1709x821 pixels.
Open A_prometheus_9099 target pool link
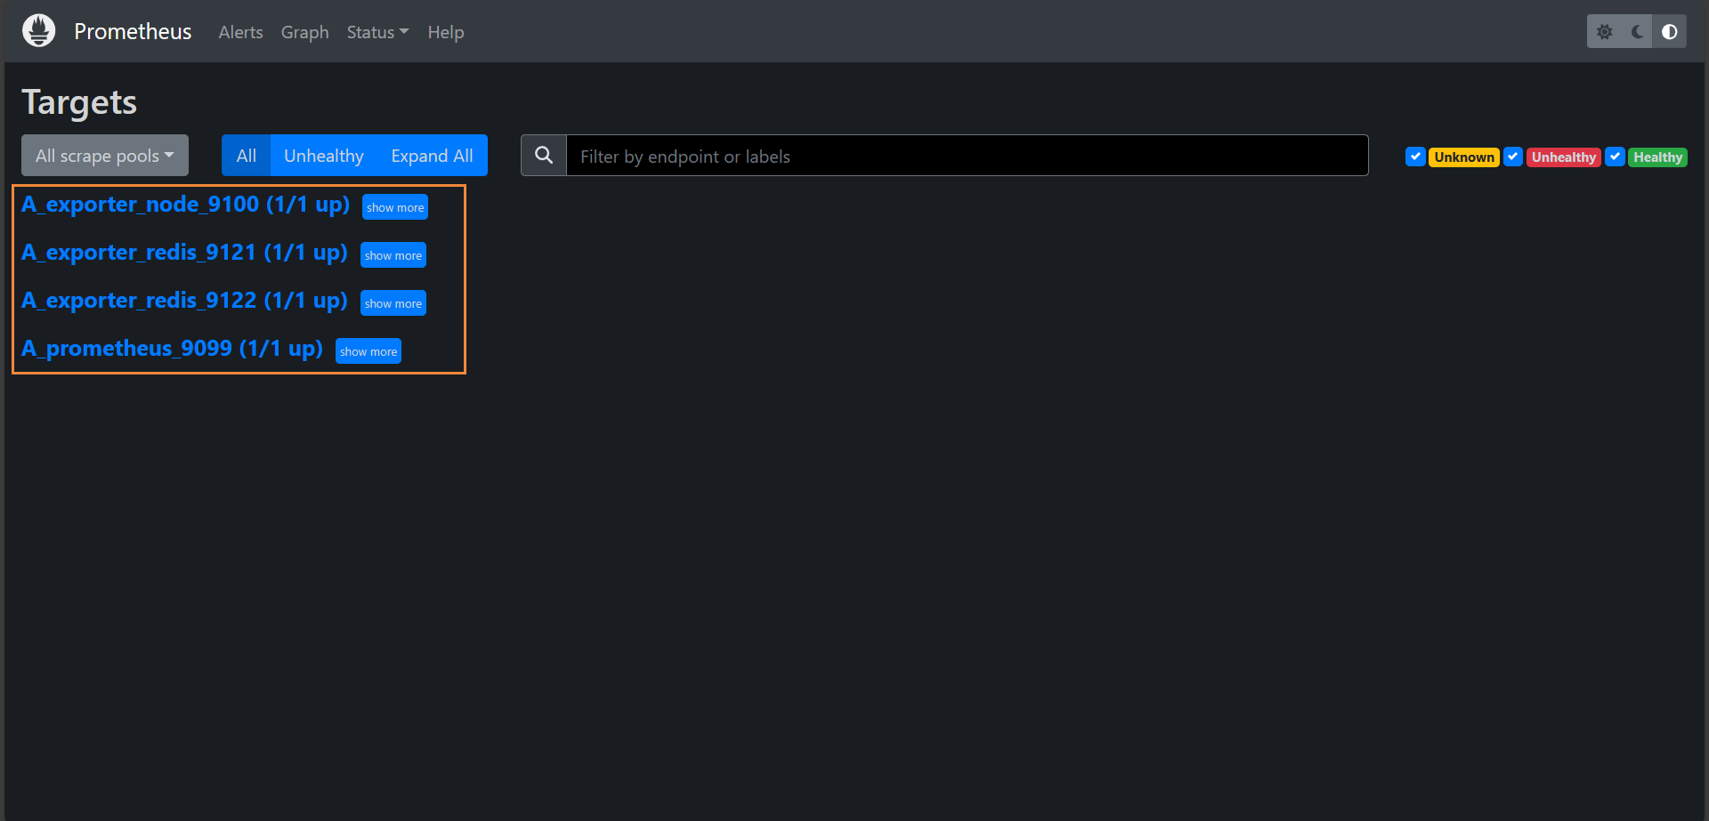pyautogui.click(x=172, y=349)
